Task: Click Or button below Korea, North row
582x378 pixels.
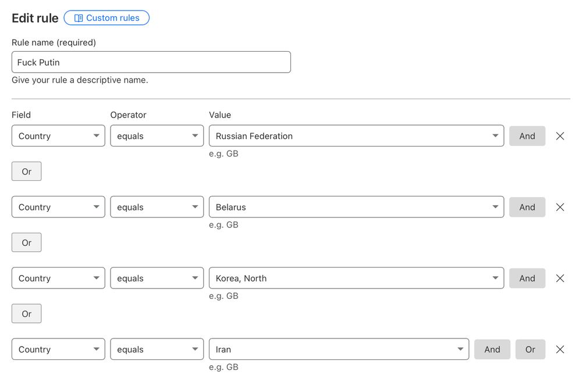Action: pyautogui.click(x=26, y=314)
